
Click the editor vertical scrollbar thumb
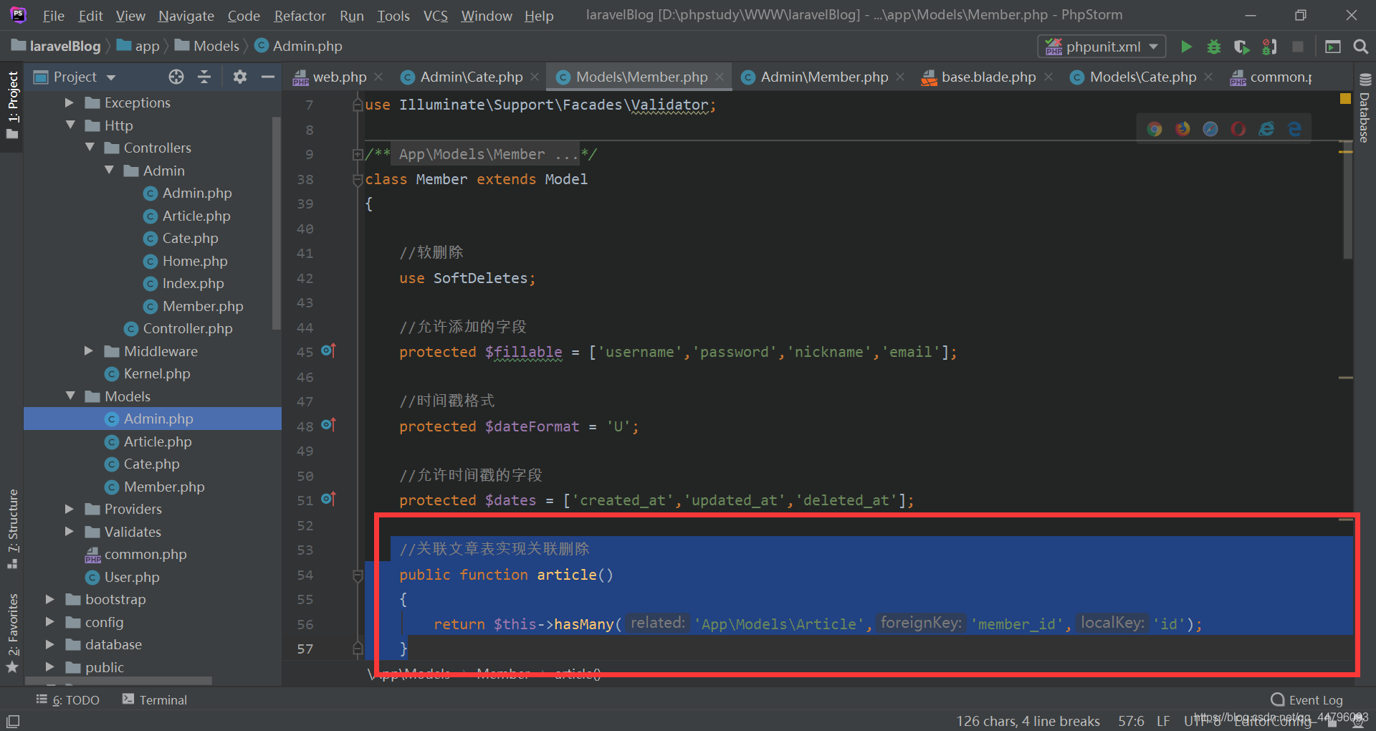pyautogui.click(x=1347, y=201)
